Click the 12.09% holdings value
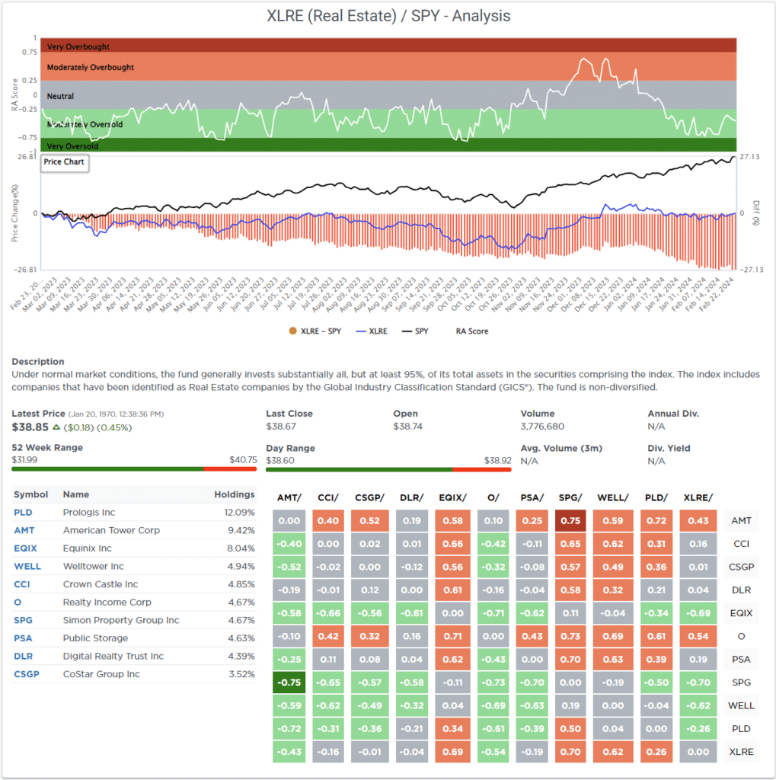Viewport: 776px width, 780px height. pyautogui.click(x=239, y=513)
